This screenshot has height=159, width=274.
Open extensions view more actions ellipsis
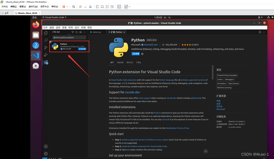click(85, 32)
